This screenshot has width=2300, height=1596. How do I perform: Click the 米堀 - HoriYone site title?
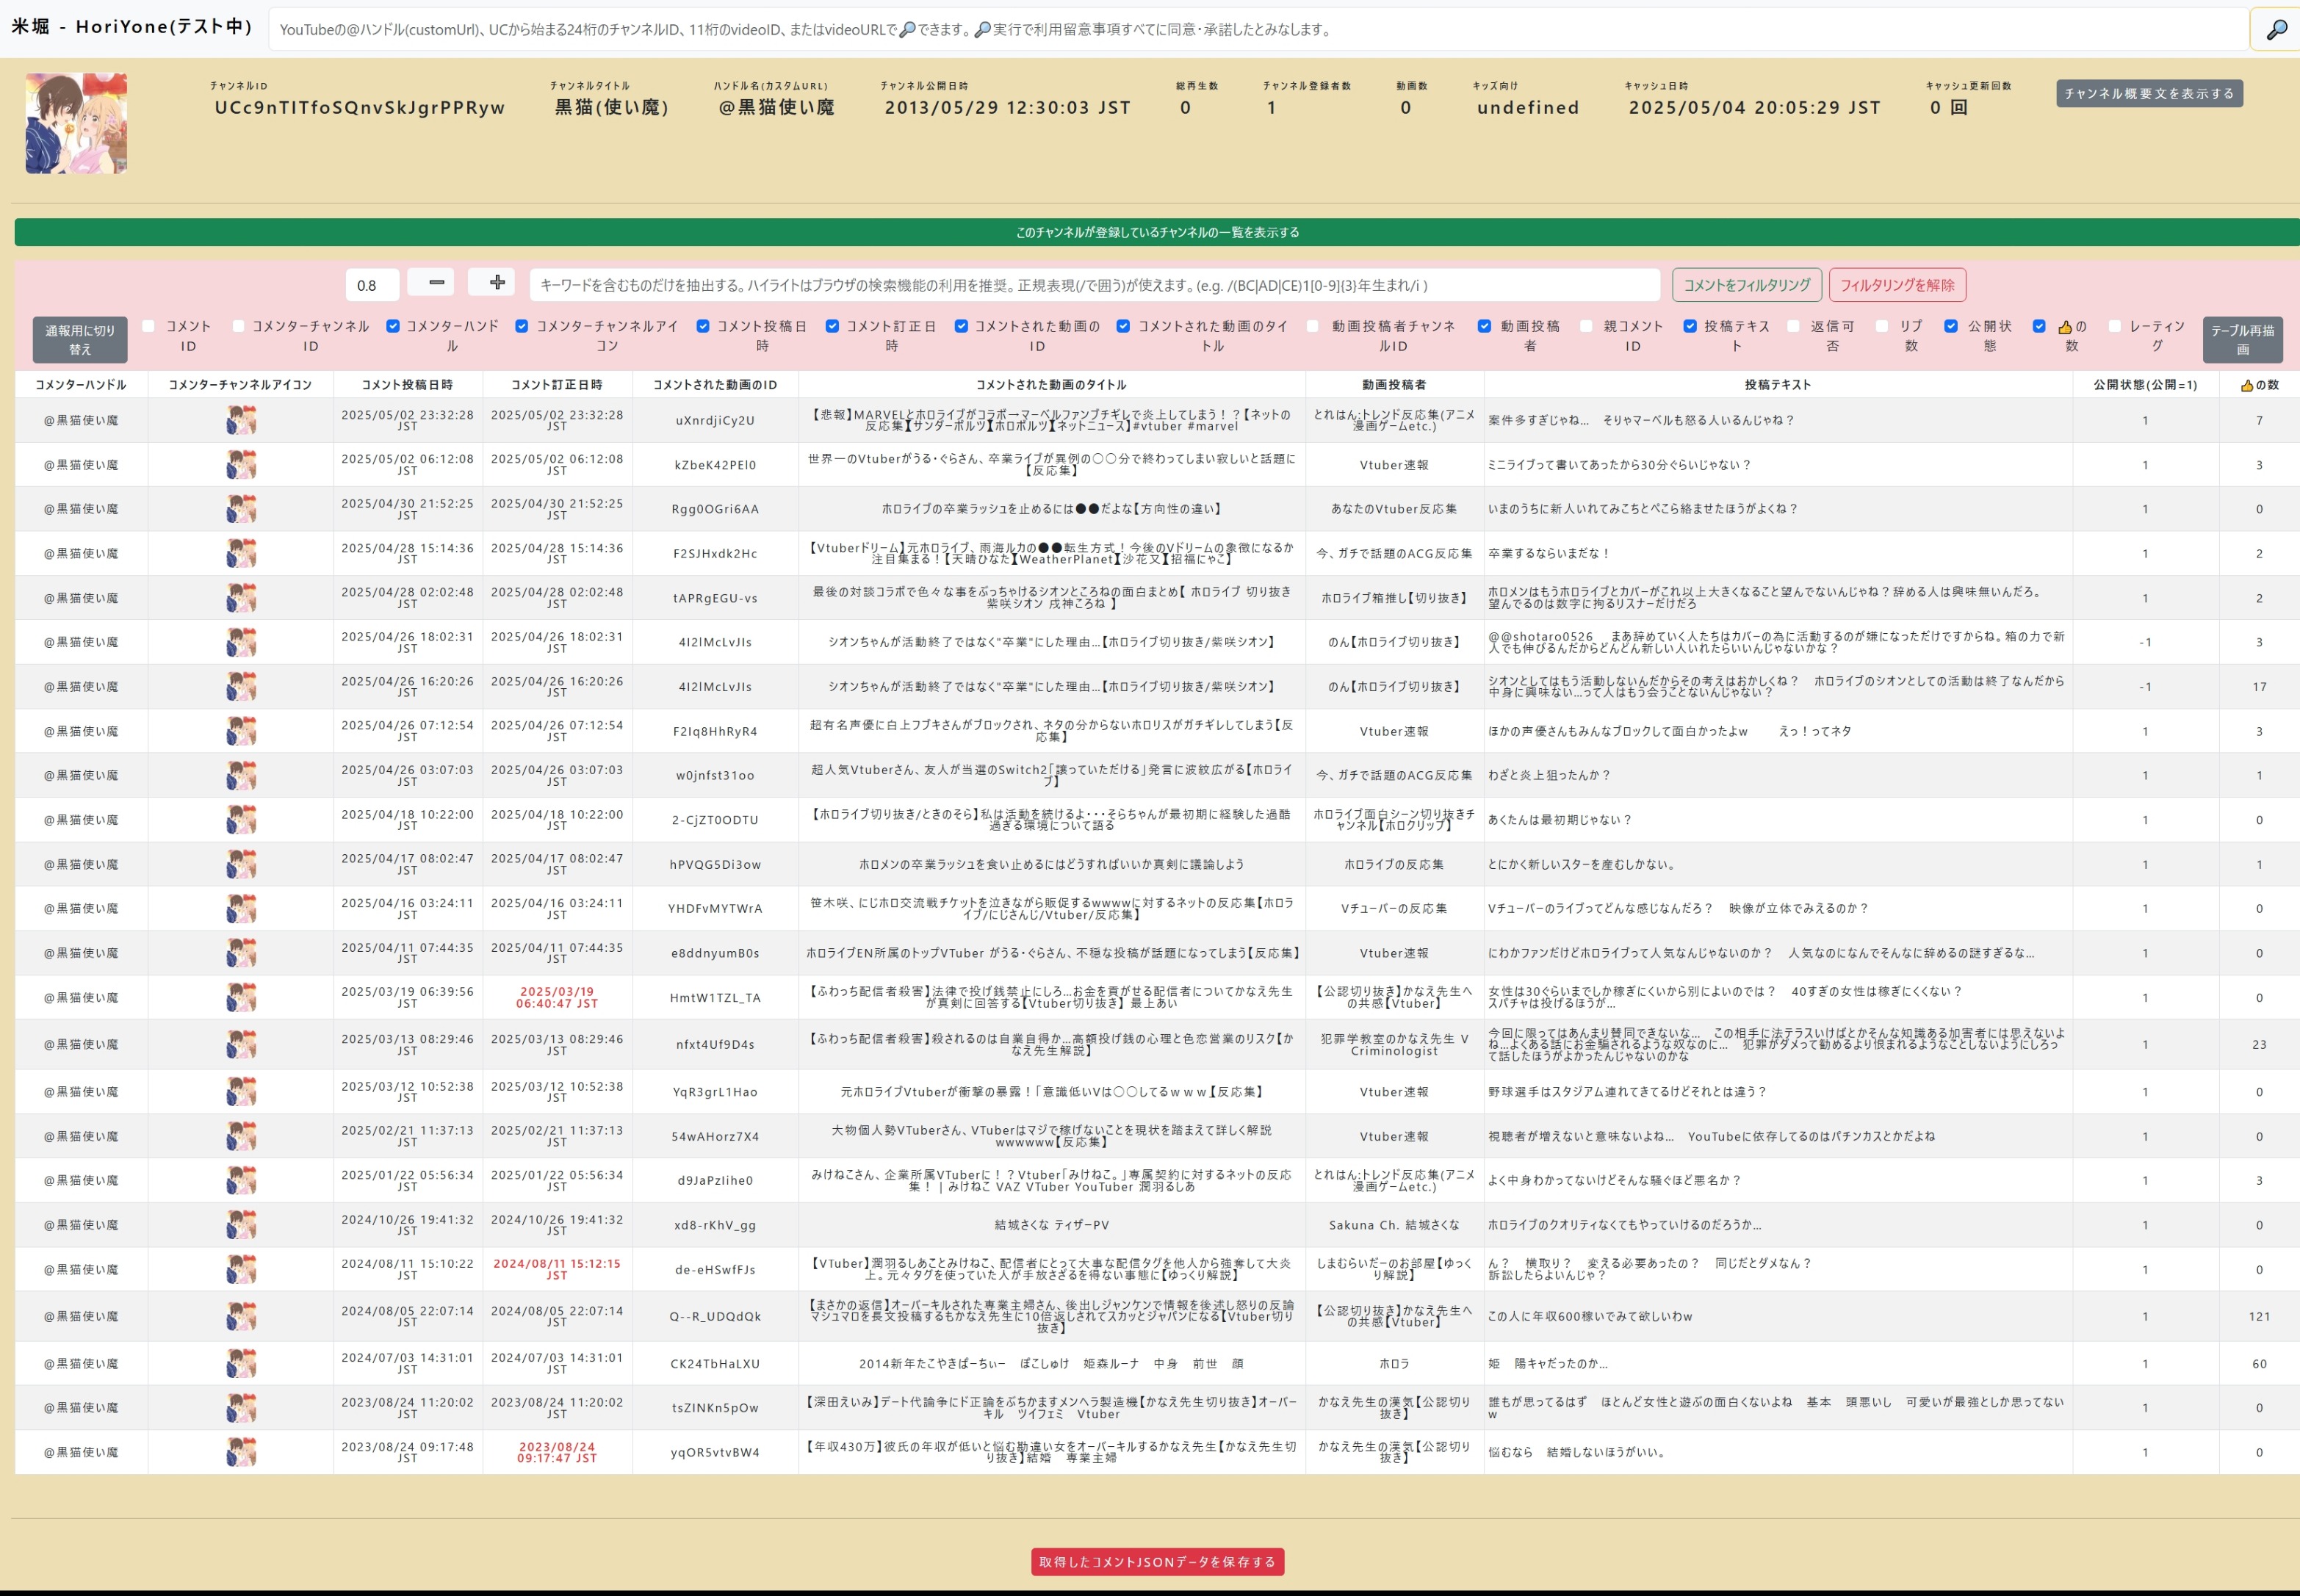[x=132, y=26]
